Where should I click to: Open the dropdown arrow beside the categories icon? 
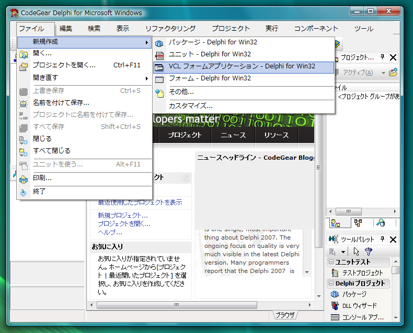pos(343,252)
